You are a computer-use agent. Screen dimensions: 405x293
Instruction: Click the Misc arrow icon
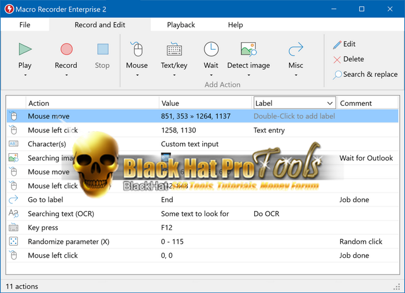point(296,49)
